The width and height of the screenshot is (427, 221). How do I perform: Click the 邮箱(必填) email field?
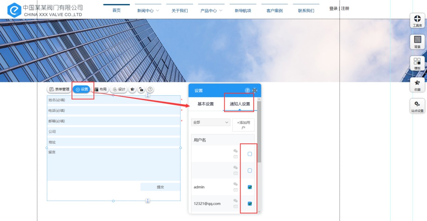pyautogui.click(x=114, y=121)
